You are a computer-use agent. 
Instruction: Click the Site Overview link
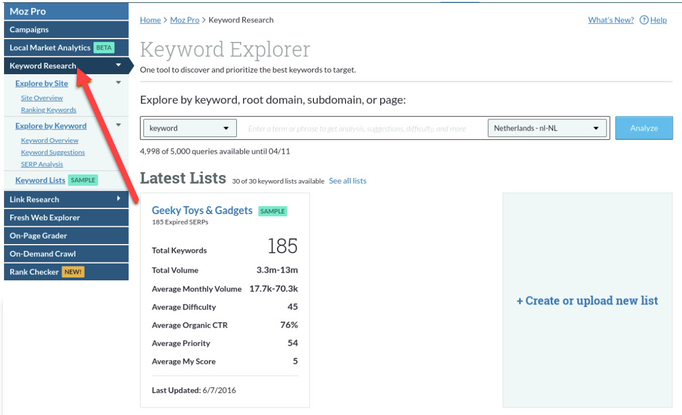(42, 98)
